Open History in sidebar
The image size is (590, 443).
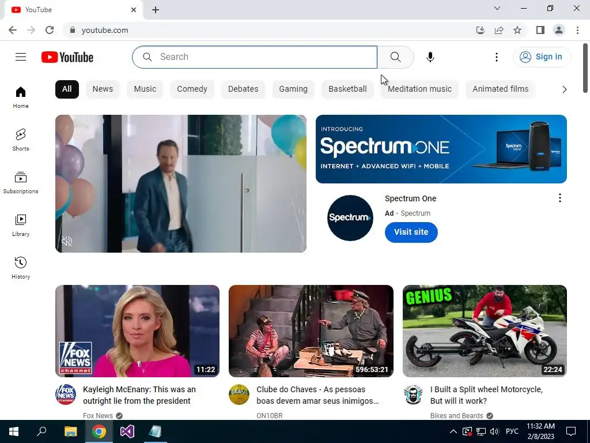[21, 268]
